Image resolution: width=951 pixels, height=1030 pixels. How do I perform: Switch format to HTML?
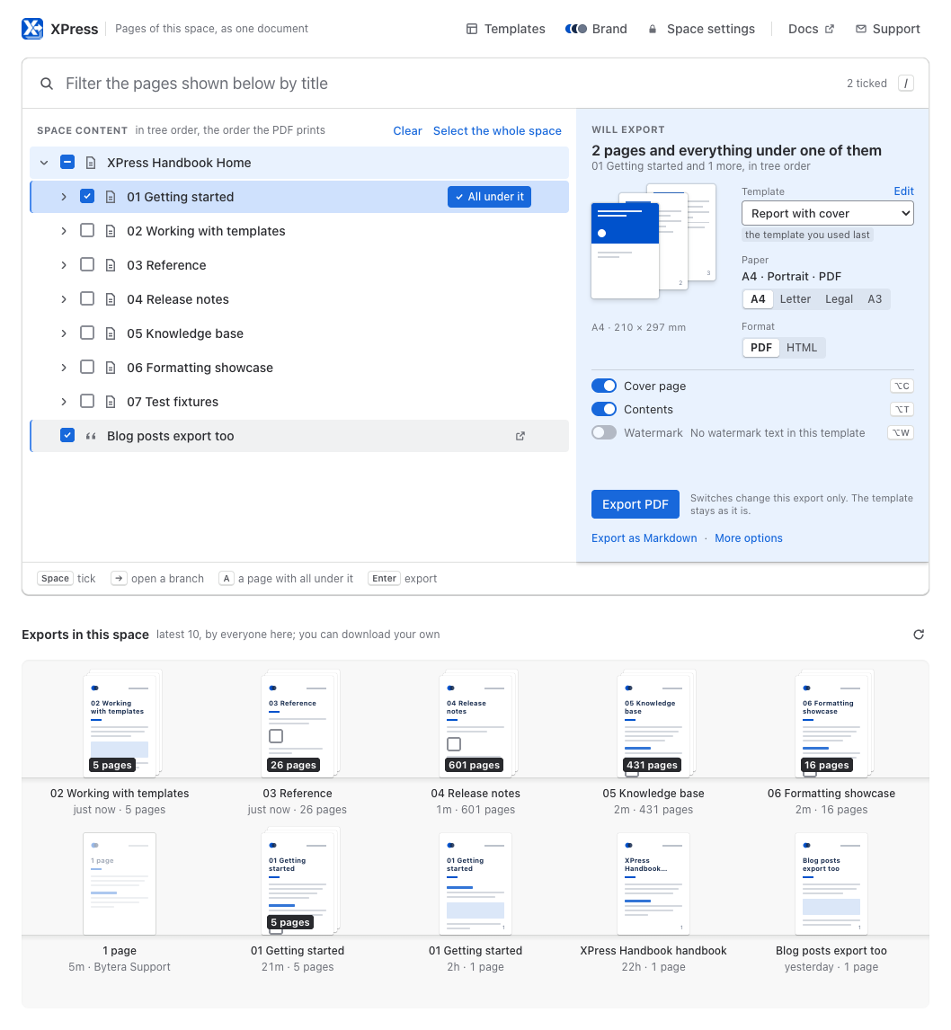802,348
